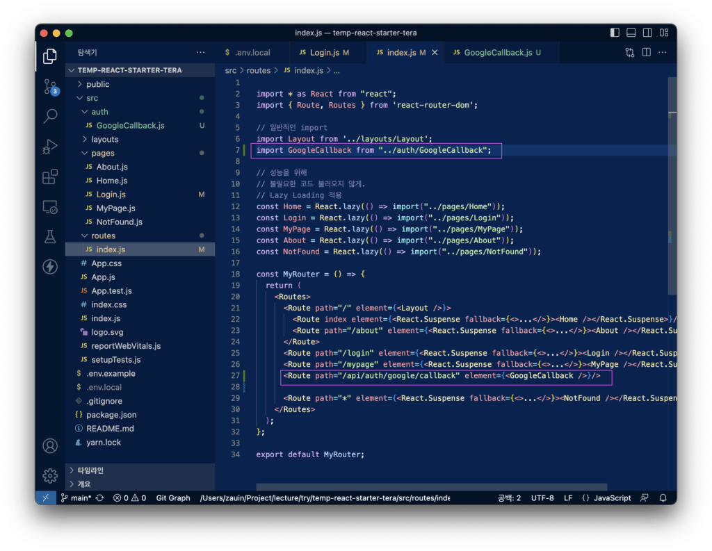
Task: Expand the timeline section (타임라인)
Action: tap(90, 470)
